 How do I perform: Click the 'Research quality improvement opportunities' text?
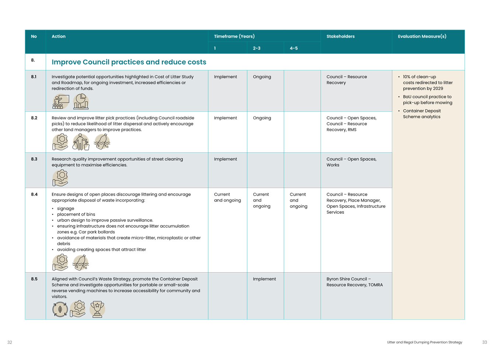(117, 162)
